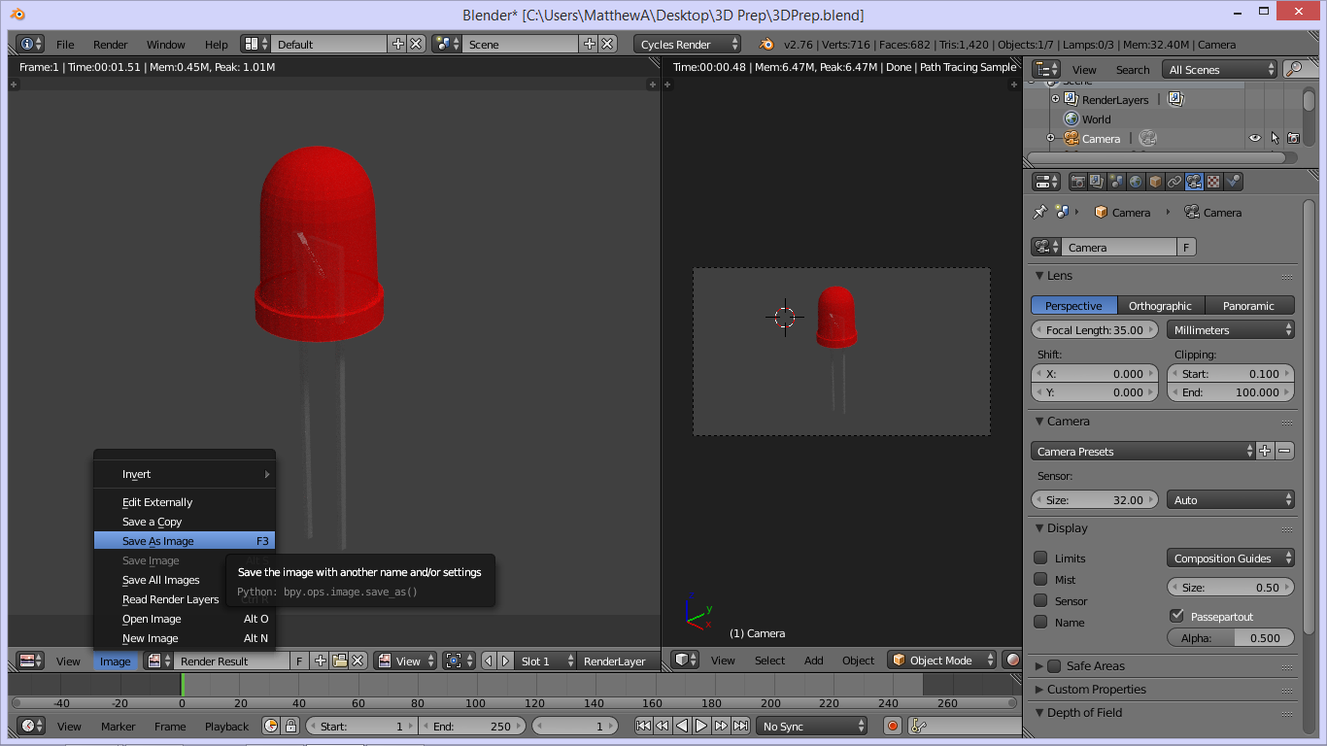Open the Object properties tab cube icon
The image size is (1327, 746).
(x=1155, y=182)
